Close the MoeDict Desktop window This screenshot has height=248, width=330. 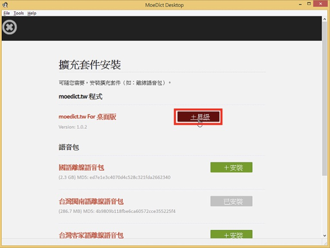pos(321,4)
